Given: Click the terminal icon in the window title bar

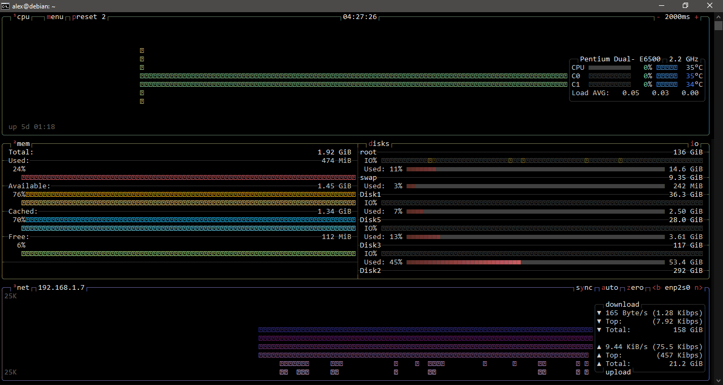Looking at the screenshot, I should click(x=5, y=5).
